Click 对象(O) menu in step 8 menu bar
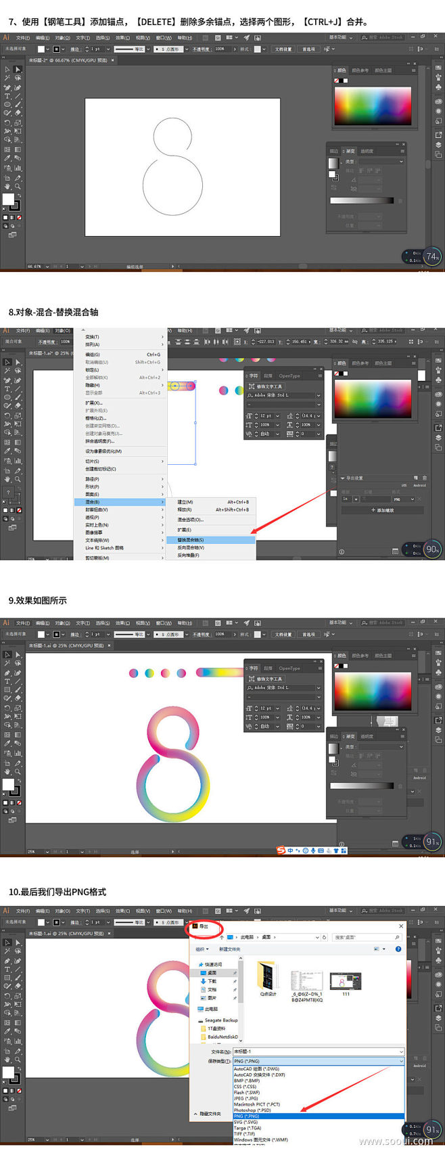Image resolution: width=445 pixels, height=1157 pixels. (x=63, y=331)
